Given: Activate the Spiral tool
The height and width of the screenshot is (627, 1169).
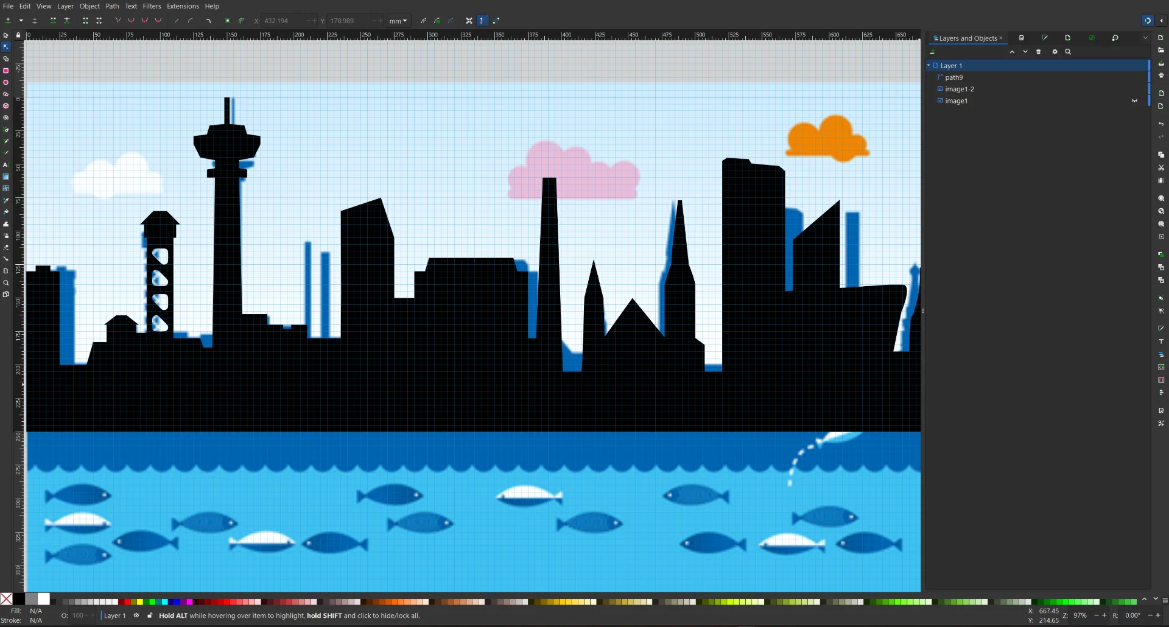Looking at the screenshot, I should coord(6,118).
